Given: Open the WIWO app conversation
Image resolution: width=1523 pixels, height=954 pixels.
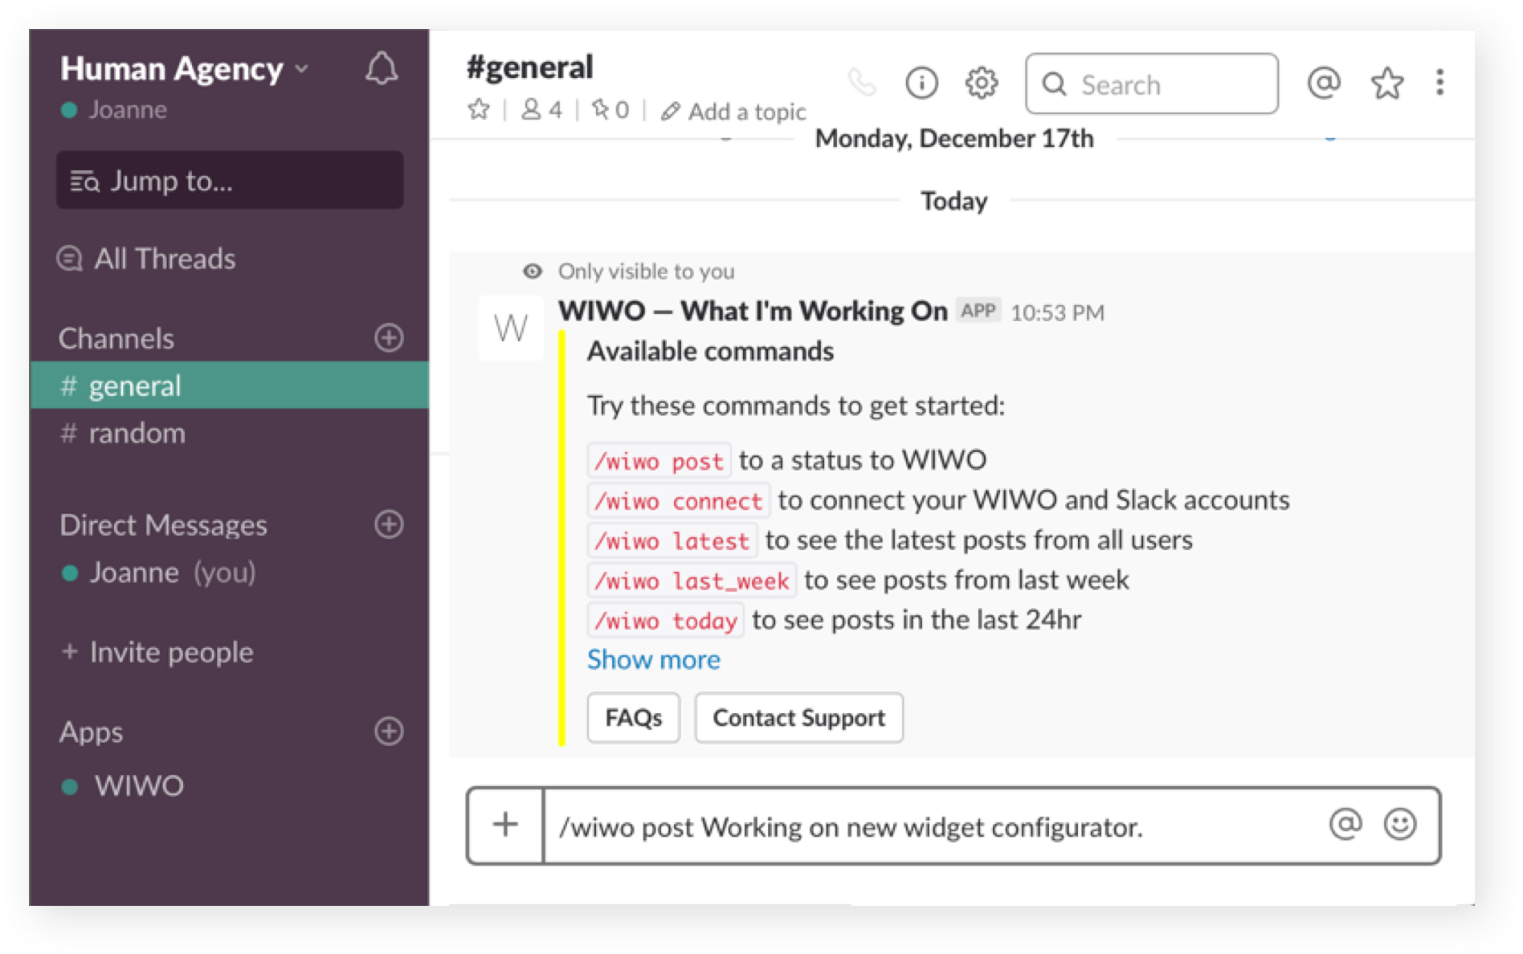Looking at the screenshot, I should point(123,785).
